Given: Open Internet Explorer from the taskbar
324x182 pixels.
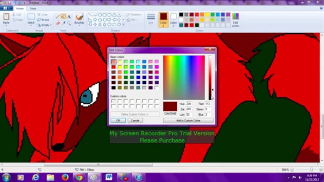Looking at the screenshot, I should pyautogui.click(x=36, y=177).
